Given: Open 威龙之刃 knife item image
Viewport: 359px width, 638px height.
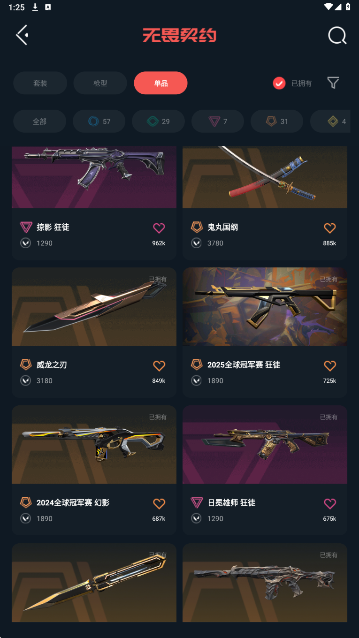Looking at the screenshot, I should coord(94,307).
